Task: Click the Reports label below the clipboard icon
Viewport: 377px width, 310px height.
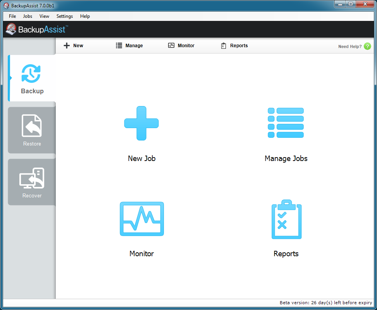Action: [x=286, y=254]
